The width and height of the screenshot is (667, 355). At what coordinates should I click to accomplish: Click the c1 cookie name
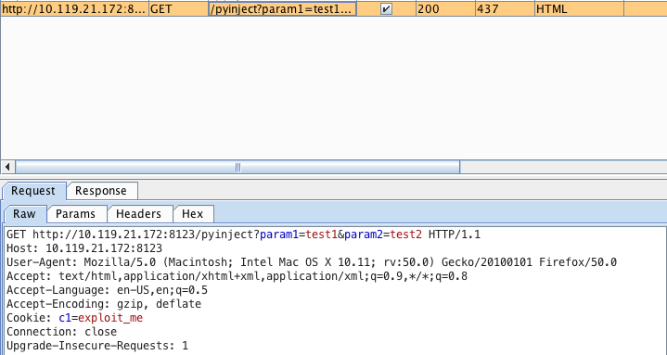[x=65, y=318]
